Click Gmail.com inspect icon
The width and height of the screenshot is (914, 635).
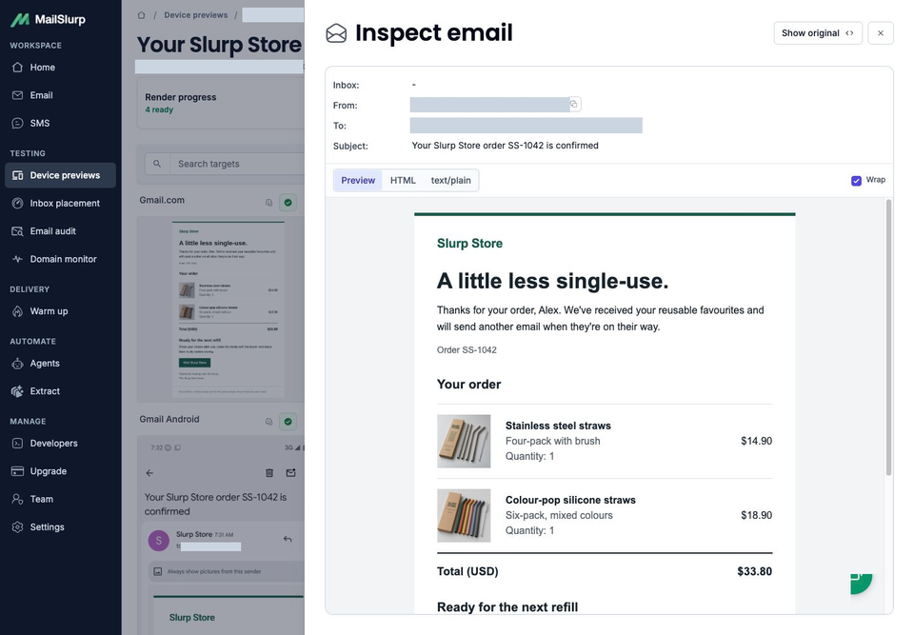(268, 203)
